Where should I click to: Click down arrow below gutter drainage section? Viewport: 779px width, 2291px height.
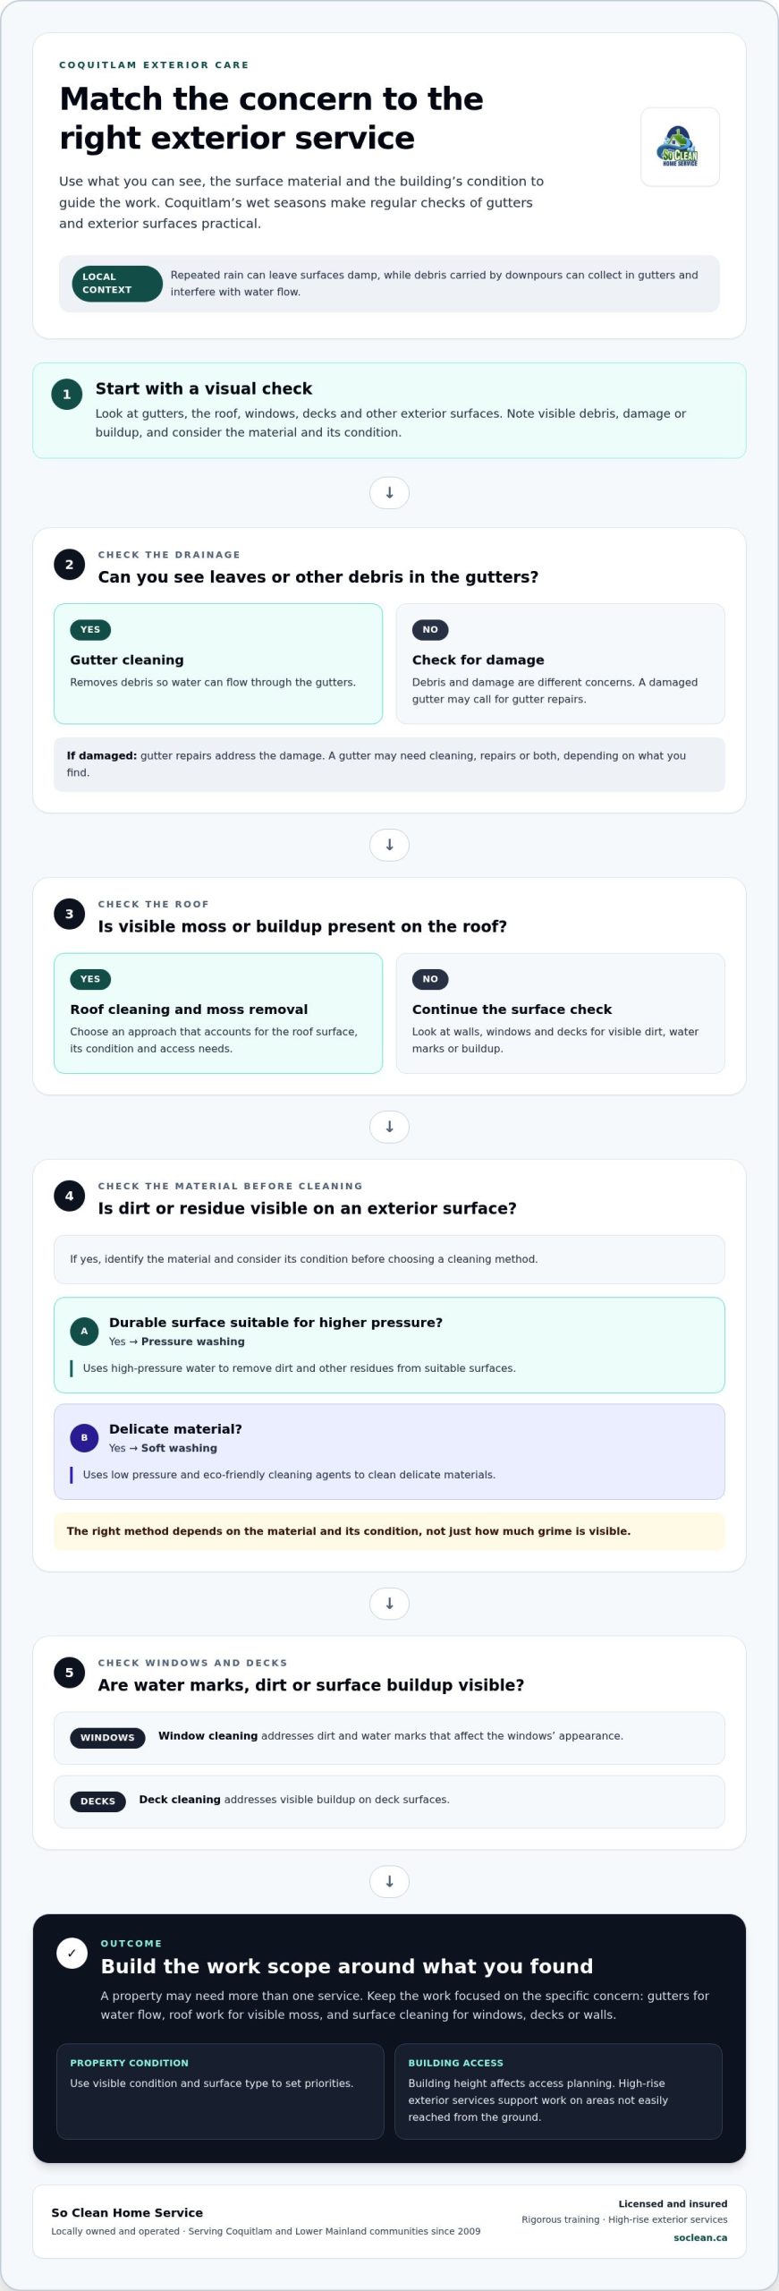tap(389, 845)
